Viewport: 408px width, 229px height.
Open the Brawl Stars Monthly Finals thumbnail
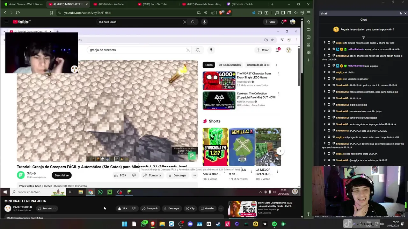242,209
